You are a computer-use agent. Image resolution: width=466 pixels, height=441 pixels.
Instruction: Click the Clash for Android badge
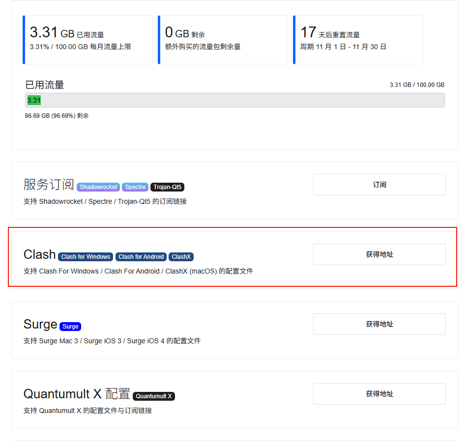coord(141,257)
